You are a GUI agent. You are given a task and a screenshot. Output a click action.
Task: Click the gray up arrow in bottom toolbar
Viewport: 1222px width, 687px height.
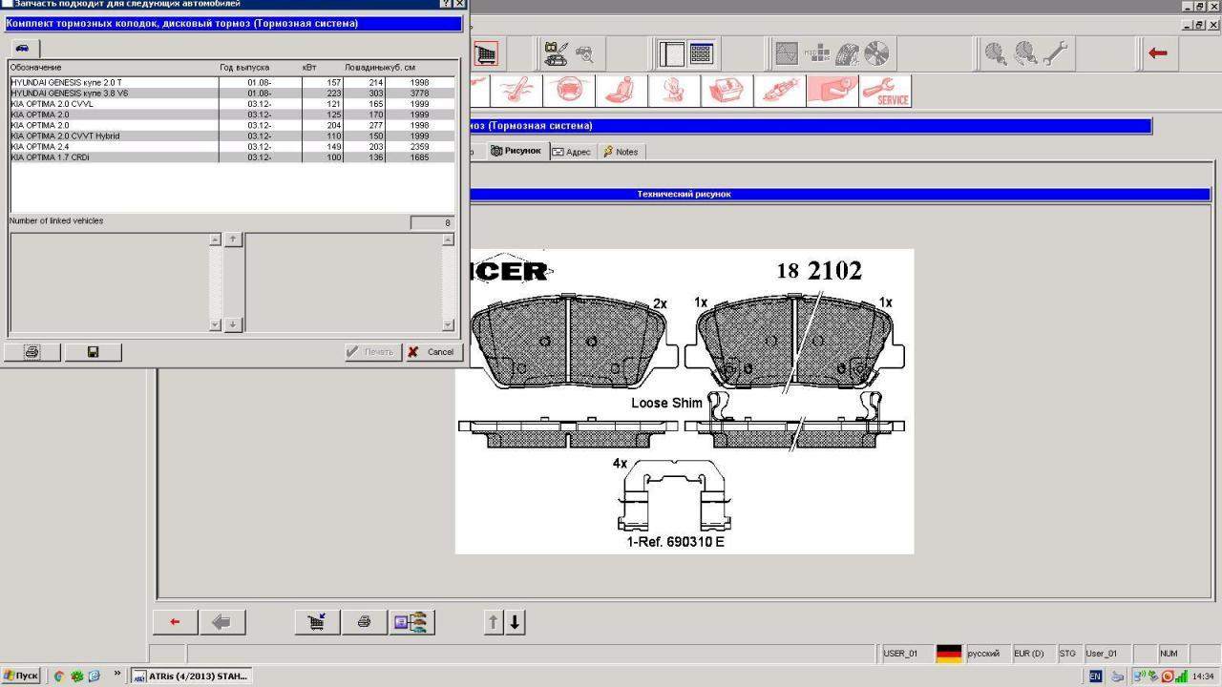[494, 622]
